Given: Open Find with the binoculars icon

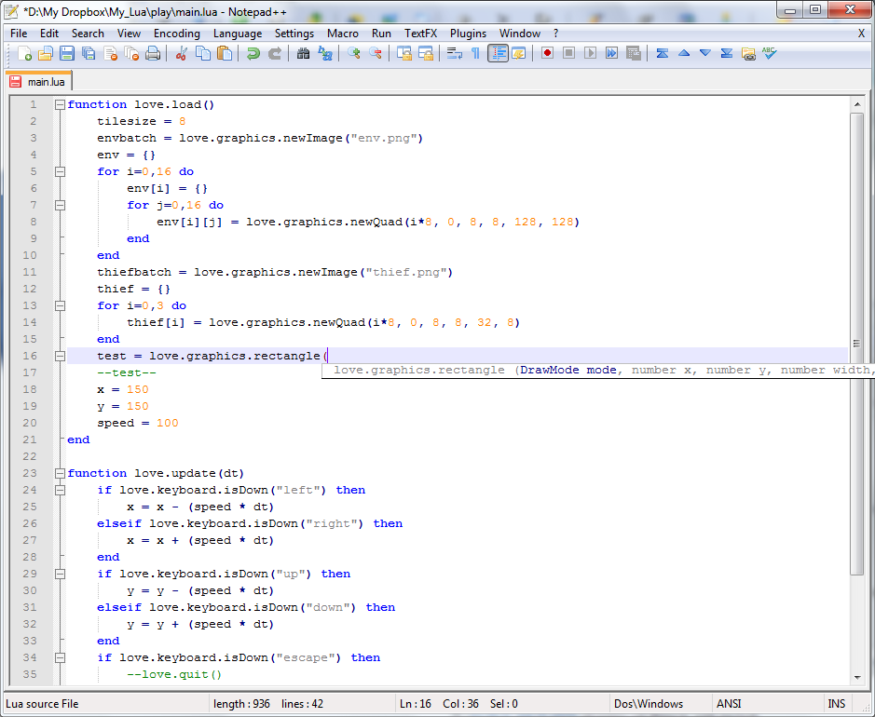Looking at the screenshot, I should click(x=303, y=54).
